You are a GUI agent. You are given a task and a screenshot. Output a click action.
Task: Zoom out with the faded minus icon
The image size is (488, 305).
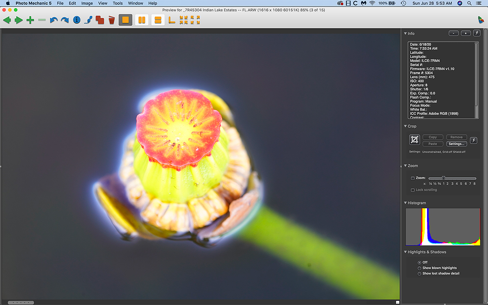[x=42, y=20]
